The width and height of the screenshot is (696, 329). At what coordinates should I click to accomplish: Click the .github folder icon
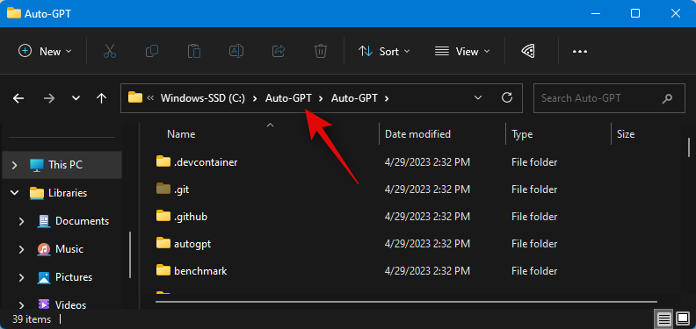[x=163, y=216]
